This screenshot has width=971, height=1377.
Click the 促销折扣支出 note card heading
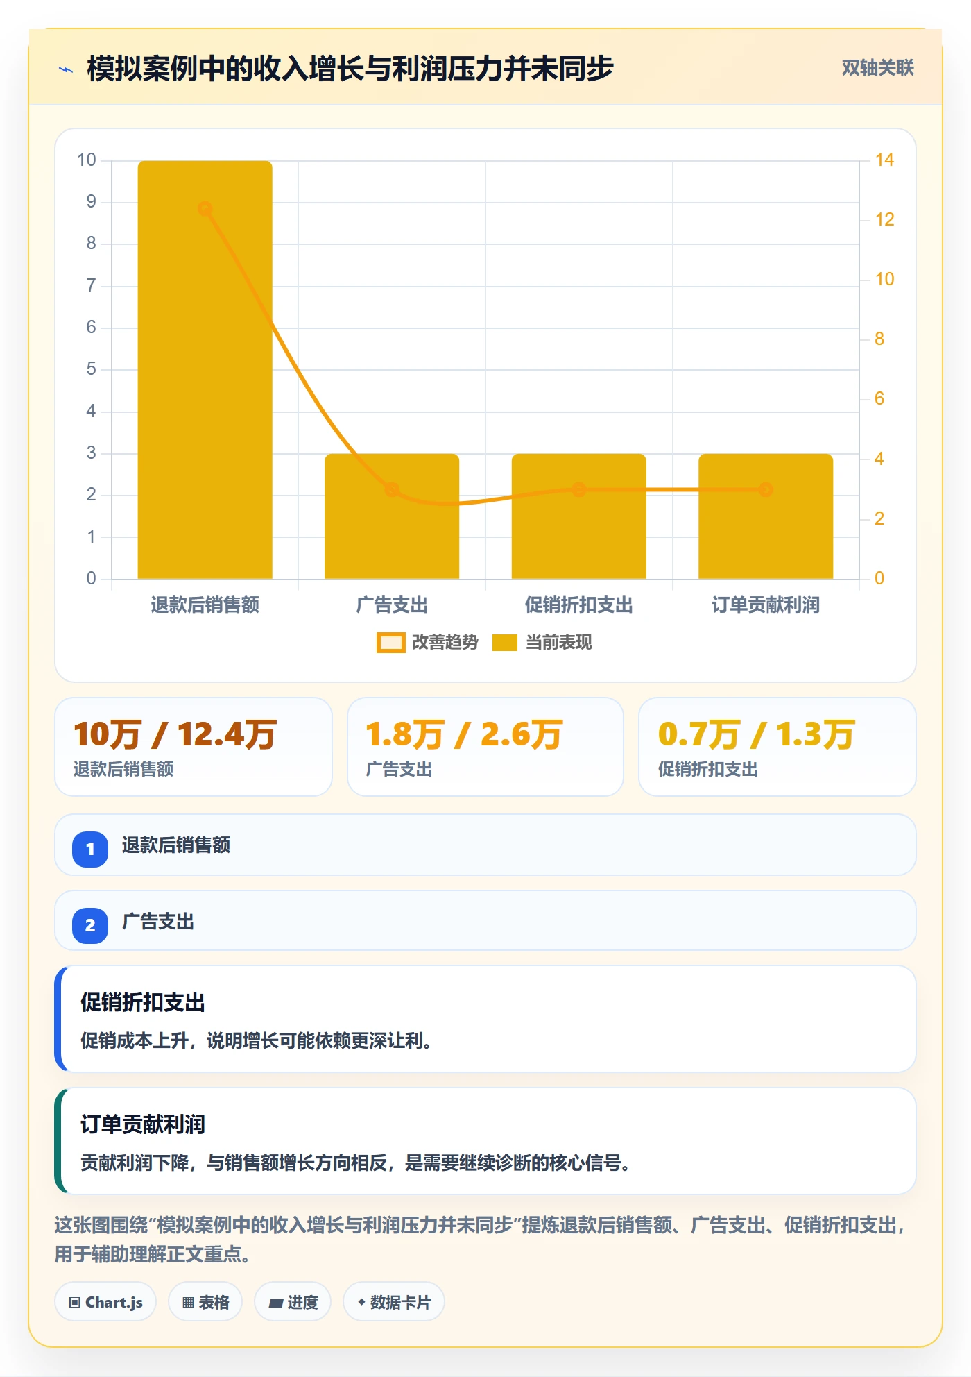tap(143, 1002)
